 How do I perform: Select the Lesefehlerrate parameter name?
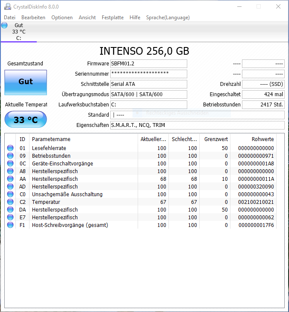49,148
